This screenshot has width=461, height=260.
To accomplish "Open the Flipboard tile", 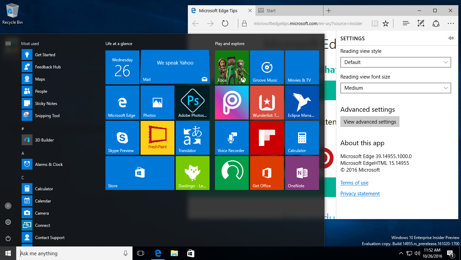I will [267, 138].
